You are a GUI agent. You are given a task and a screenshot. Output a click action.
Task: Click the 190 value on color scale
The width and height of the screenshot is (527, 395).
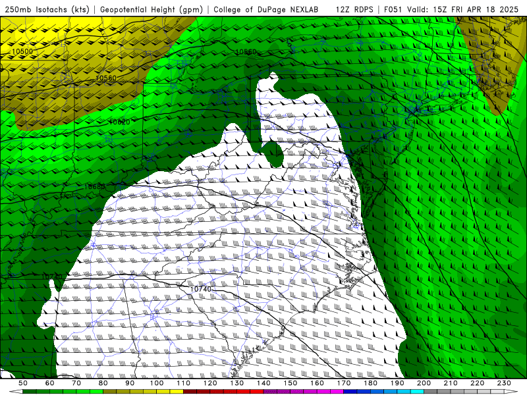pos(397,383)
